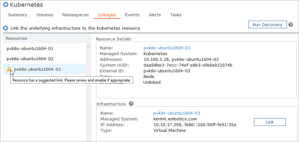Open help icon beside Run Discovery

[x=290, y=25]
